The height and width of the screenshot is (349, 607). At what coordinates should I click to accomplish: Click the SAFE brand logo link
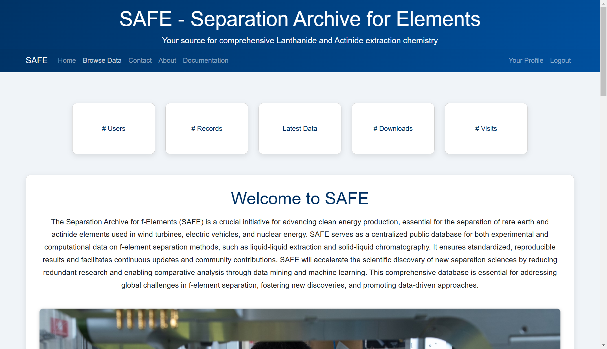(x=36, y=60)
